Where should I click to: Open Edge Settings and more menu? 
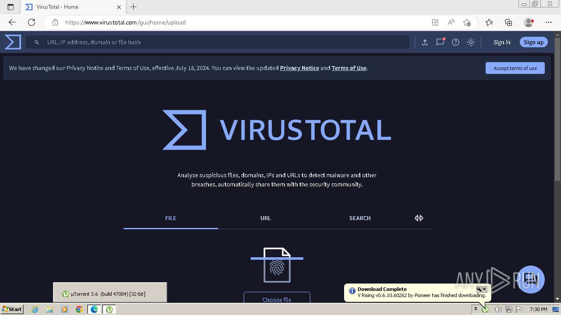(549, 22)
